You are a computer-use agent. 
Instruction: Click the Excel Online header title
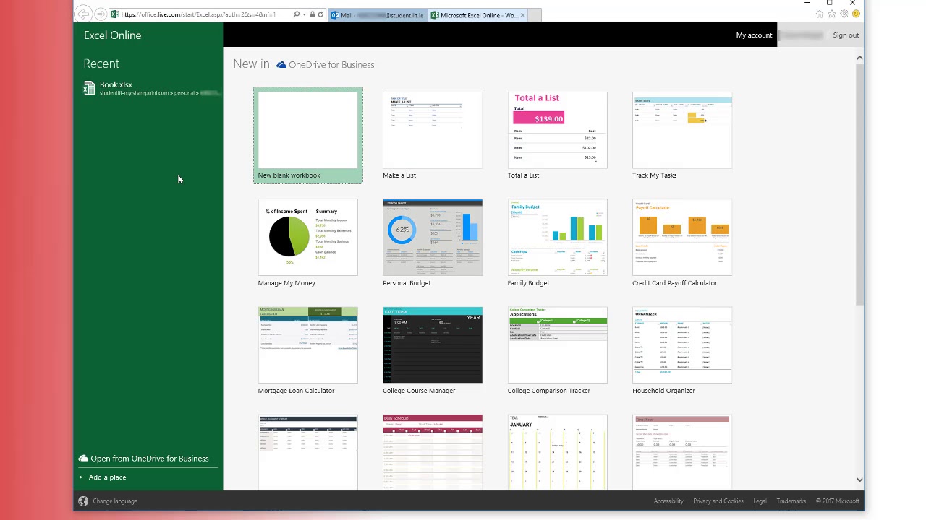[x=112, y=35]
